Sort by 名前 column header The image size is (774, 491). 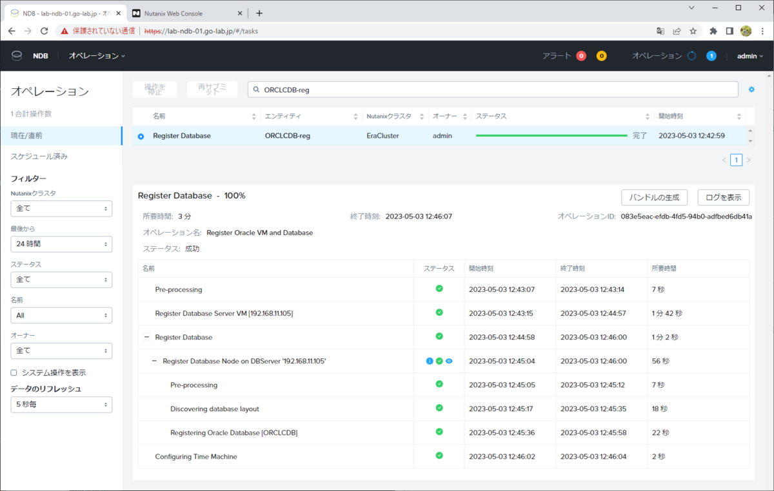[204, 116]
